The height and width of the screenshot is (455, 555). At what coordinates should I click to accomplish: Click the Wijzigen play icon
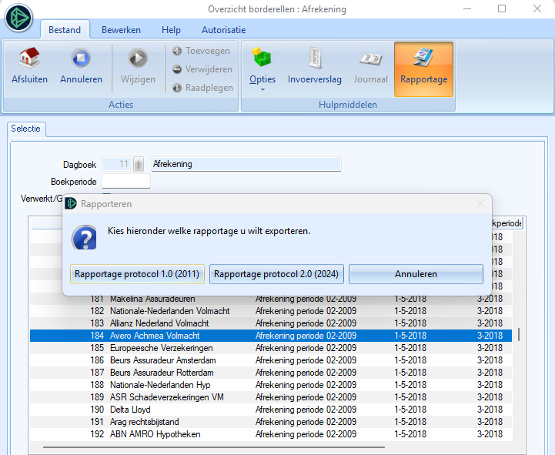click(138, 58)
